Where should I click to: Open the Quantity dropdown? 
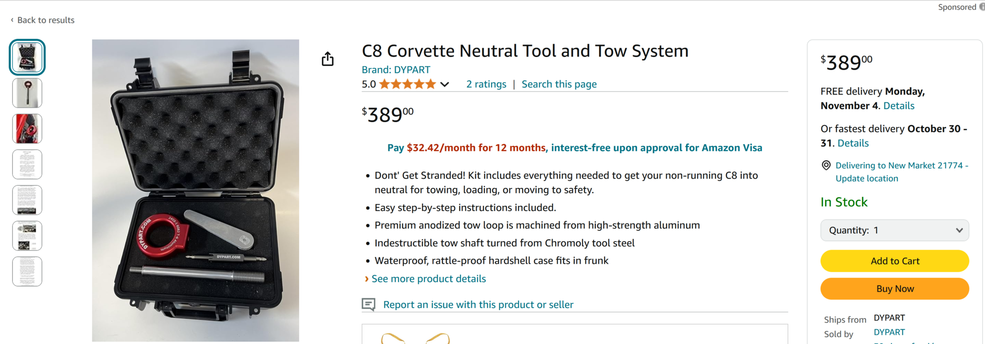point(894,230)
